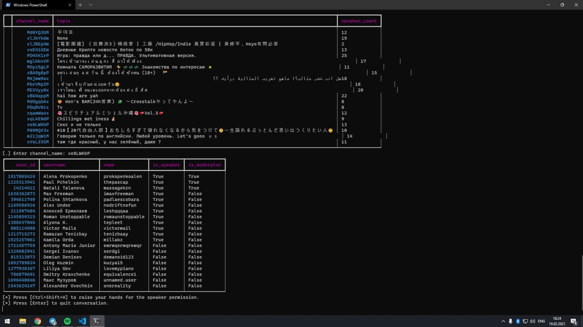Screen dimensions: 583x327
Task: Click the user_id column header
Action: [x=26, y=165]
